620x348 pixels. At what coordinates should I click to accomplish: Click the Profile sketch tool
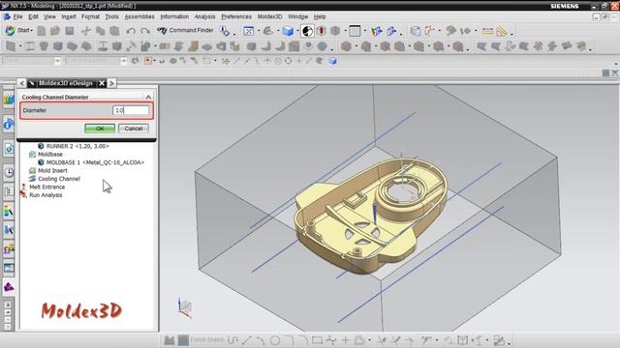click(x=233, y=339)
